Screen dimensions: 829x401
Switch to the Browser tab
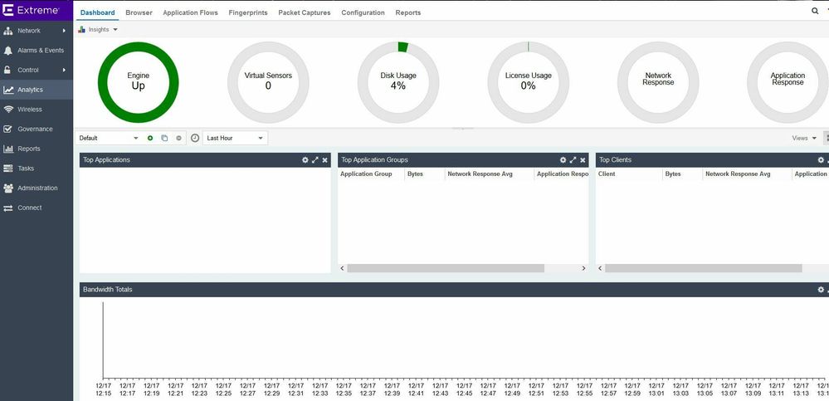[x=139, y=12]
